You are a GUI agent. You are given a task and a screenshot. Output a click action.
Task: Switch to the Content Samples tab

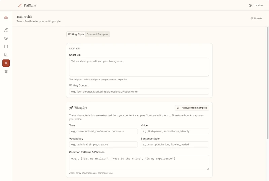(97, 34)
